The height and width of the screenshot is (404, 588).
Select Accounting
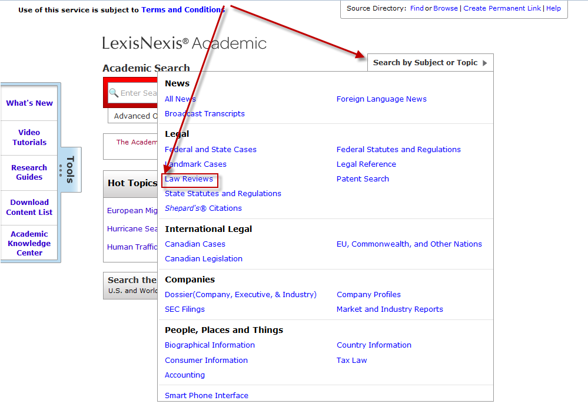click(x=184, y=375)
